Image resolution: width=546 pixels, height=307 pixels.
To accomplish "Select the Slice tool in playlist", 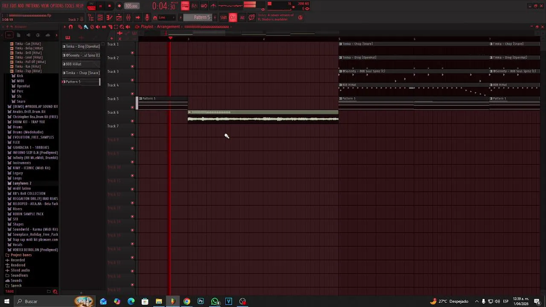I will pos(110,26).
